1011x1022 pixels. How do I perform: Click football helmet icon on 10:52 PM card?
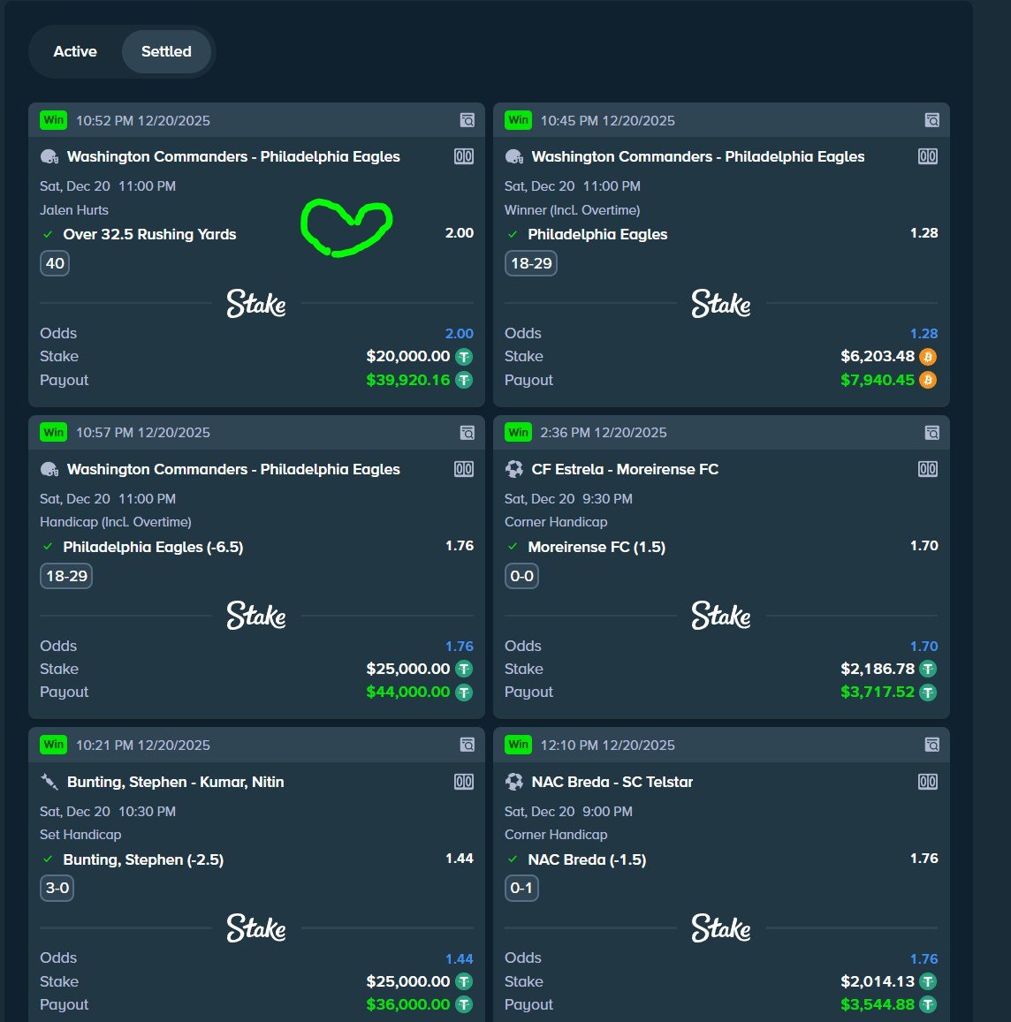click(49, 157)
